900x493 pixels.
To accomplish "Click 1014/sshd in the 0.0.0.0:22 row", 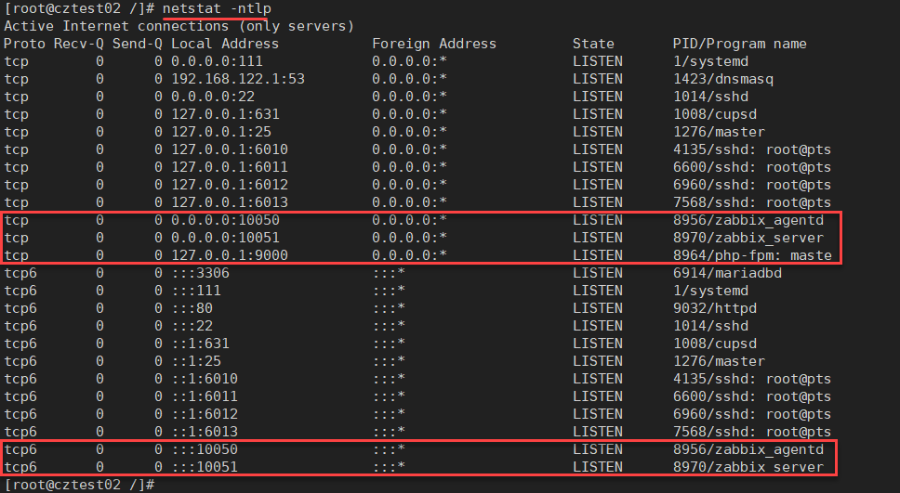I will pyautogui.click(x=710, y=97).
